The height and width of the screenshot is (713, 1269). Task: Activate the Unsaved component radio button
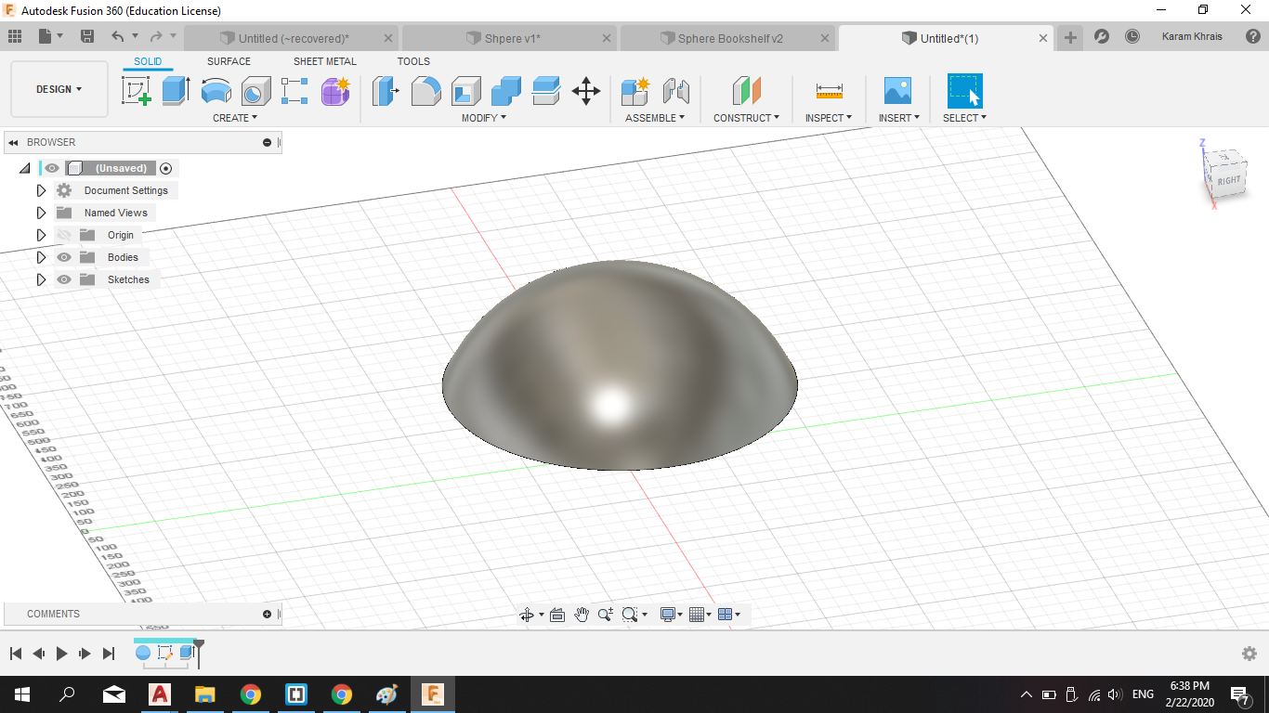(166, 168)
